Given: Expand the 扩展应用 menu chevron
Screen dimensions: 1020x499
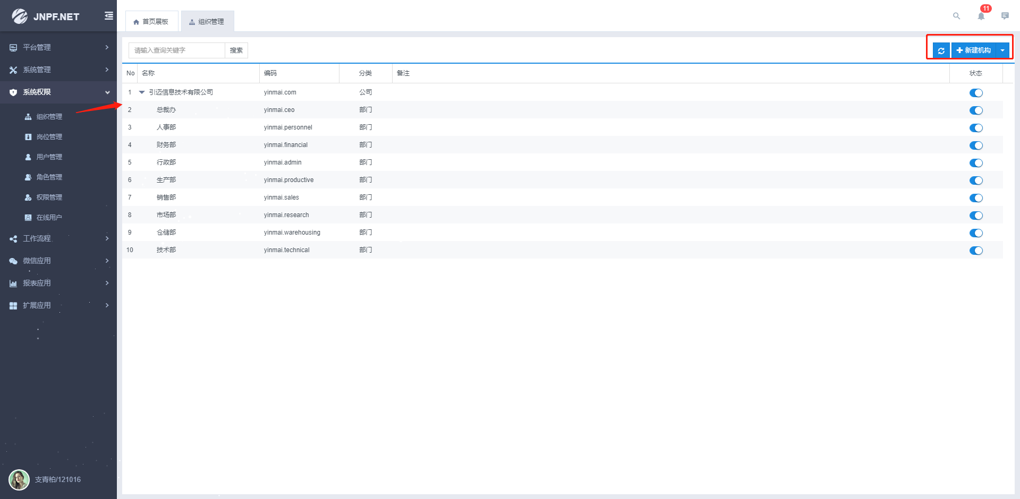Looking at the screenshot, I should (x=107, y=305).
